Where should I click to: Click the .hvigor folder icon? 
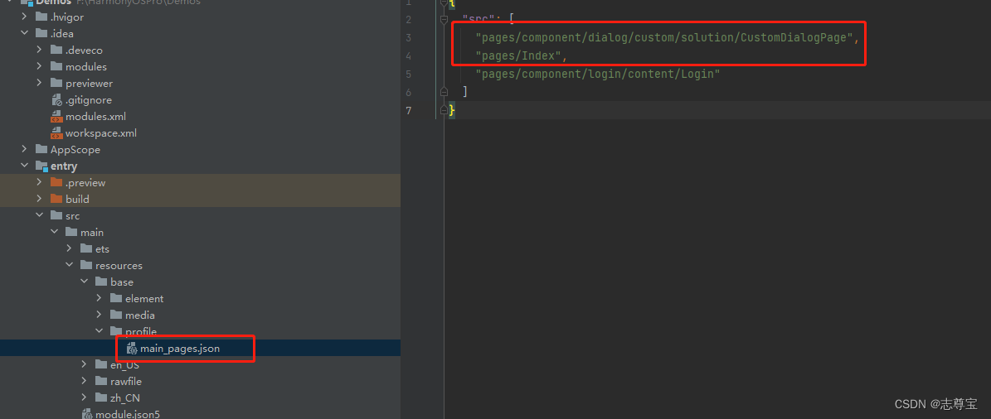41,17
